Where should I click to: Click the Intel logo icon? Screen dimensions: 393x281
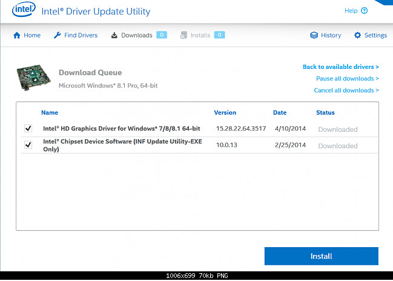[x=23, y=11]
